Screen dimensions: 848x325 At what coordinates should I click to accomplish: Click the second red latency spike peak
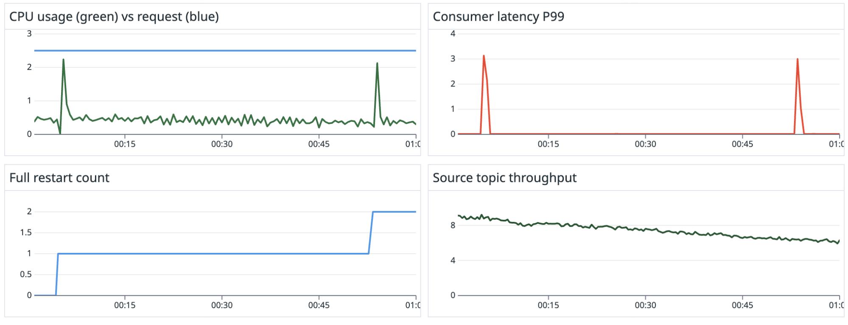[798, 59]
